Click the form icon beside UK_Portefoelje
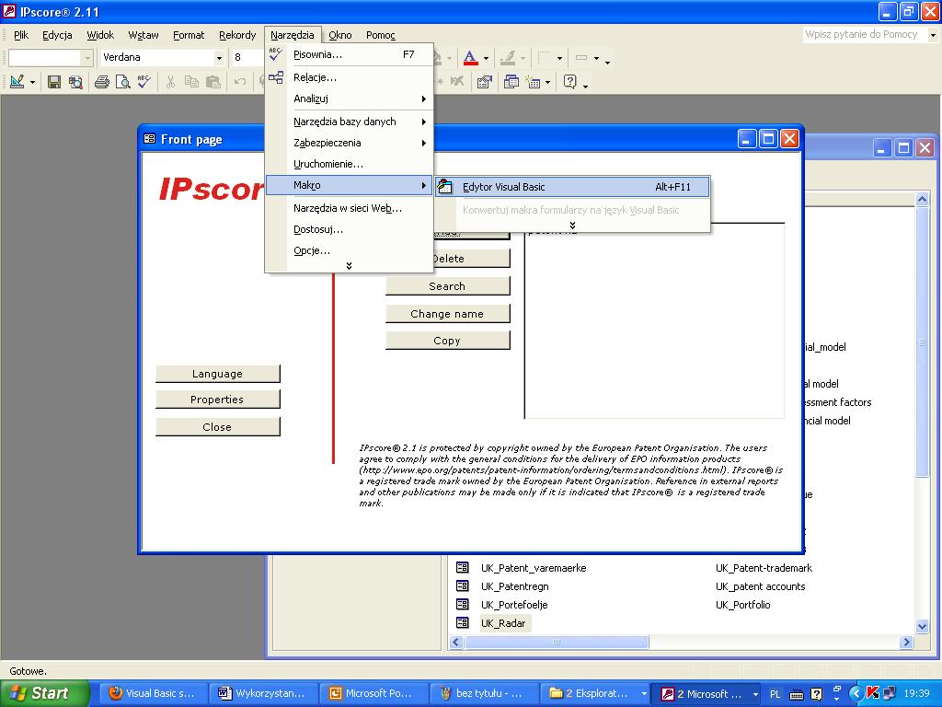The width and height of the screenshot is (942, 707). (x=462, y=604)
